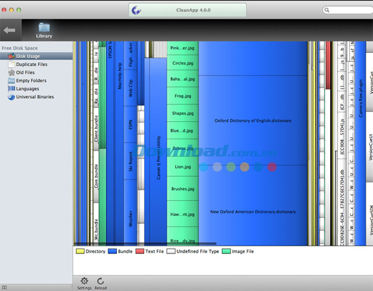373x291 pixels.
Task: Click the horizontal treemap scrollbar
Action: click(x=145, y=244)
